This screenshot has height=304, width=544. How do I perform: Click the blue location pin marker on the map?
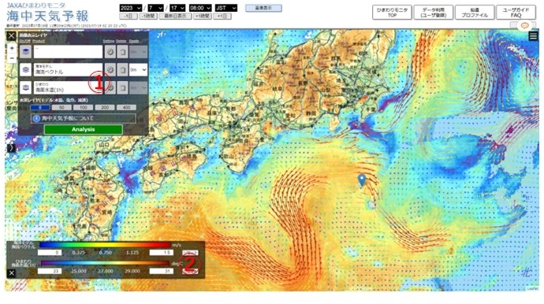(362, 180)
